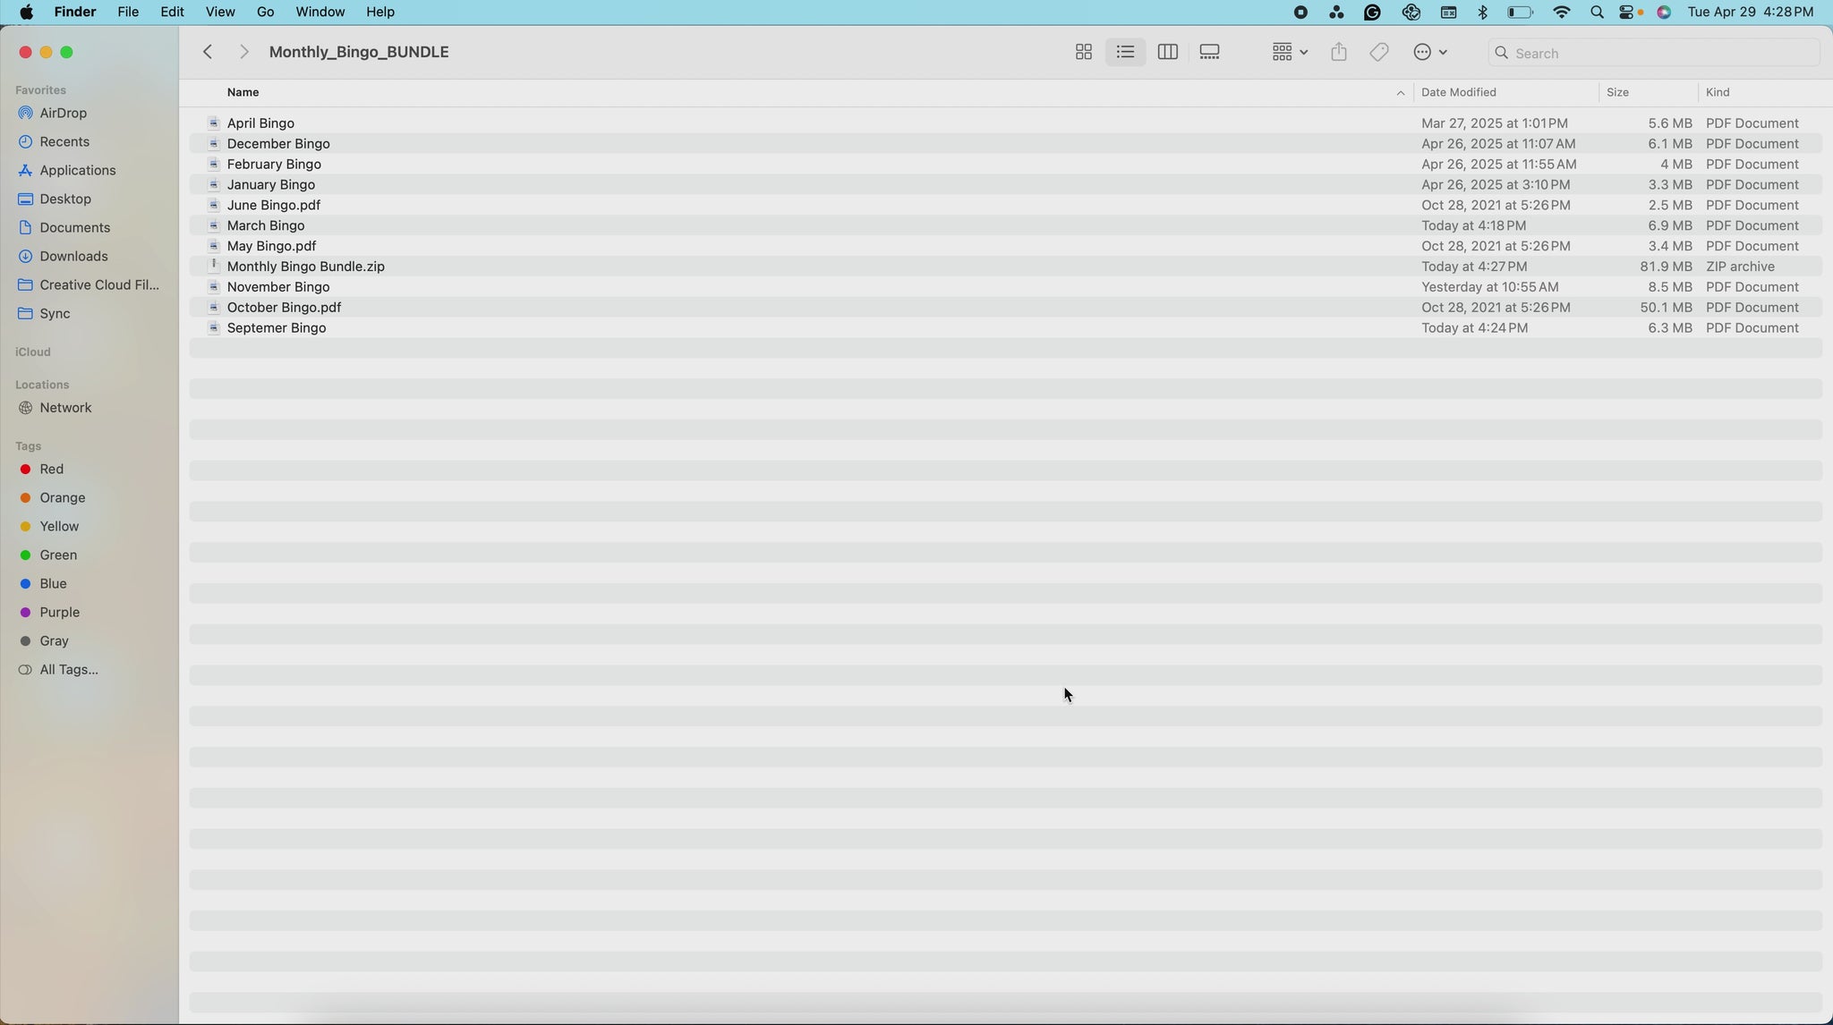
Task: Open the Go menu
Action: click(x=265, y=13)
